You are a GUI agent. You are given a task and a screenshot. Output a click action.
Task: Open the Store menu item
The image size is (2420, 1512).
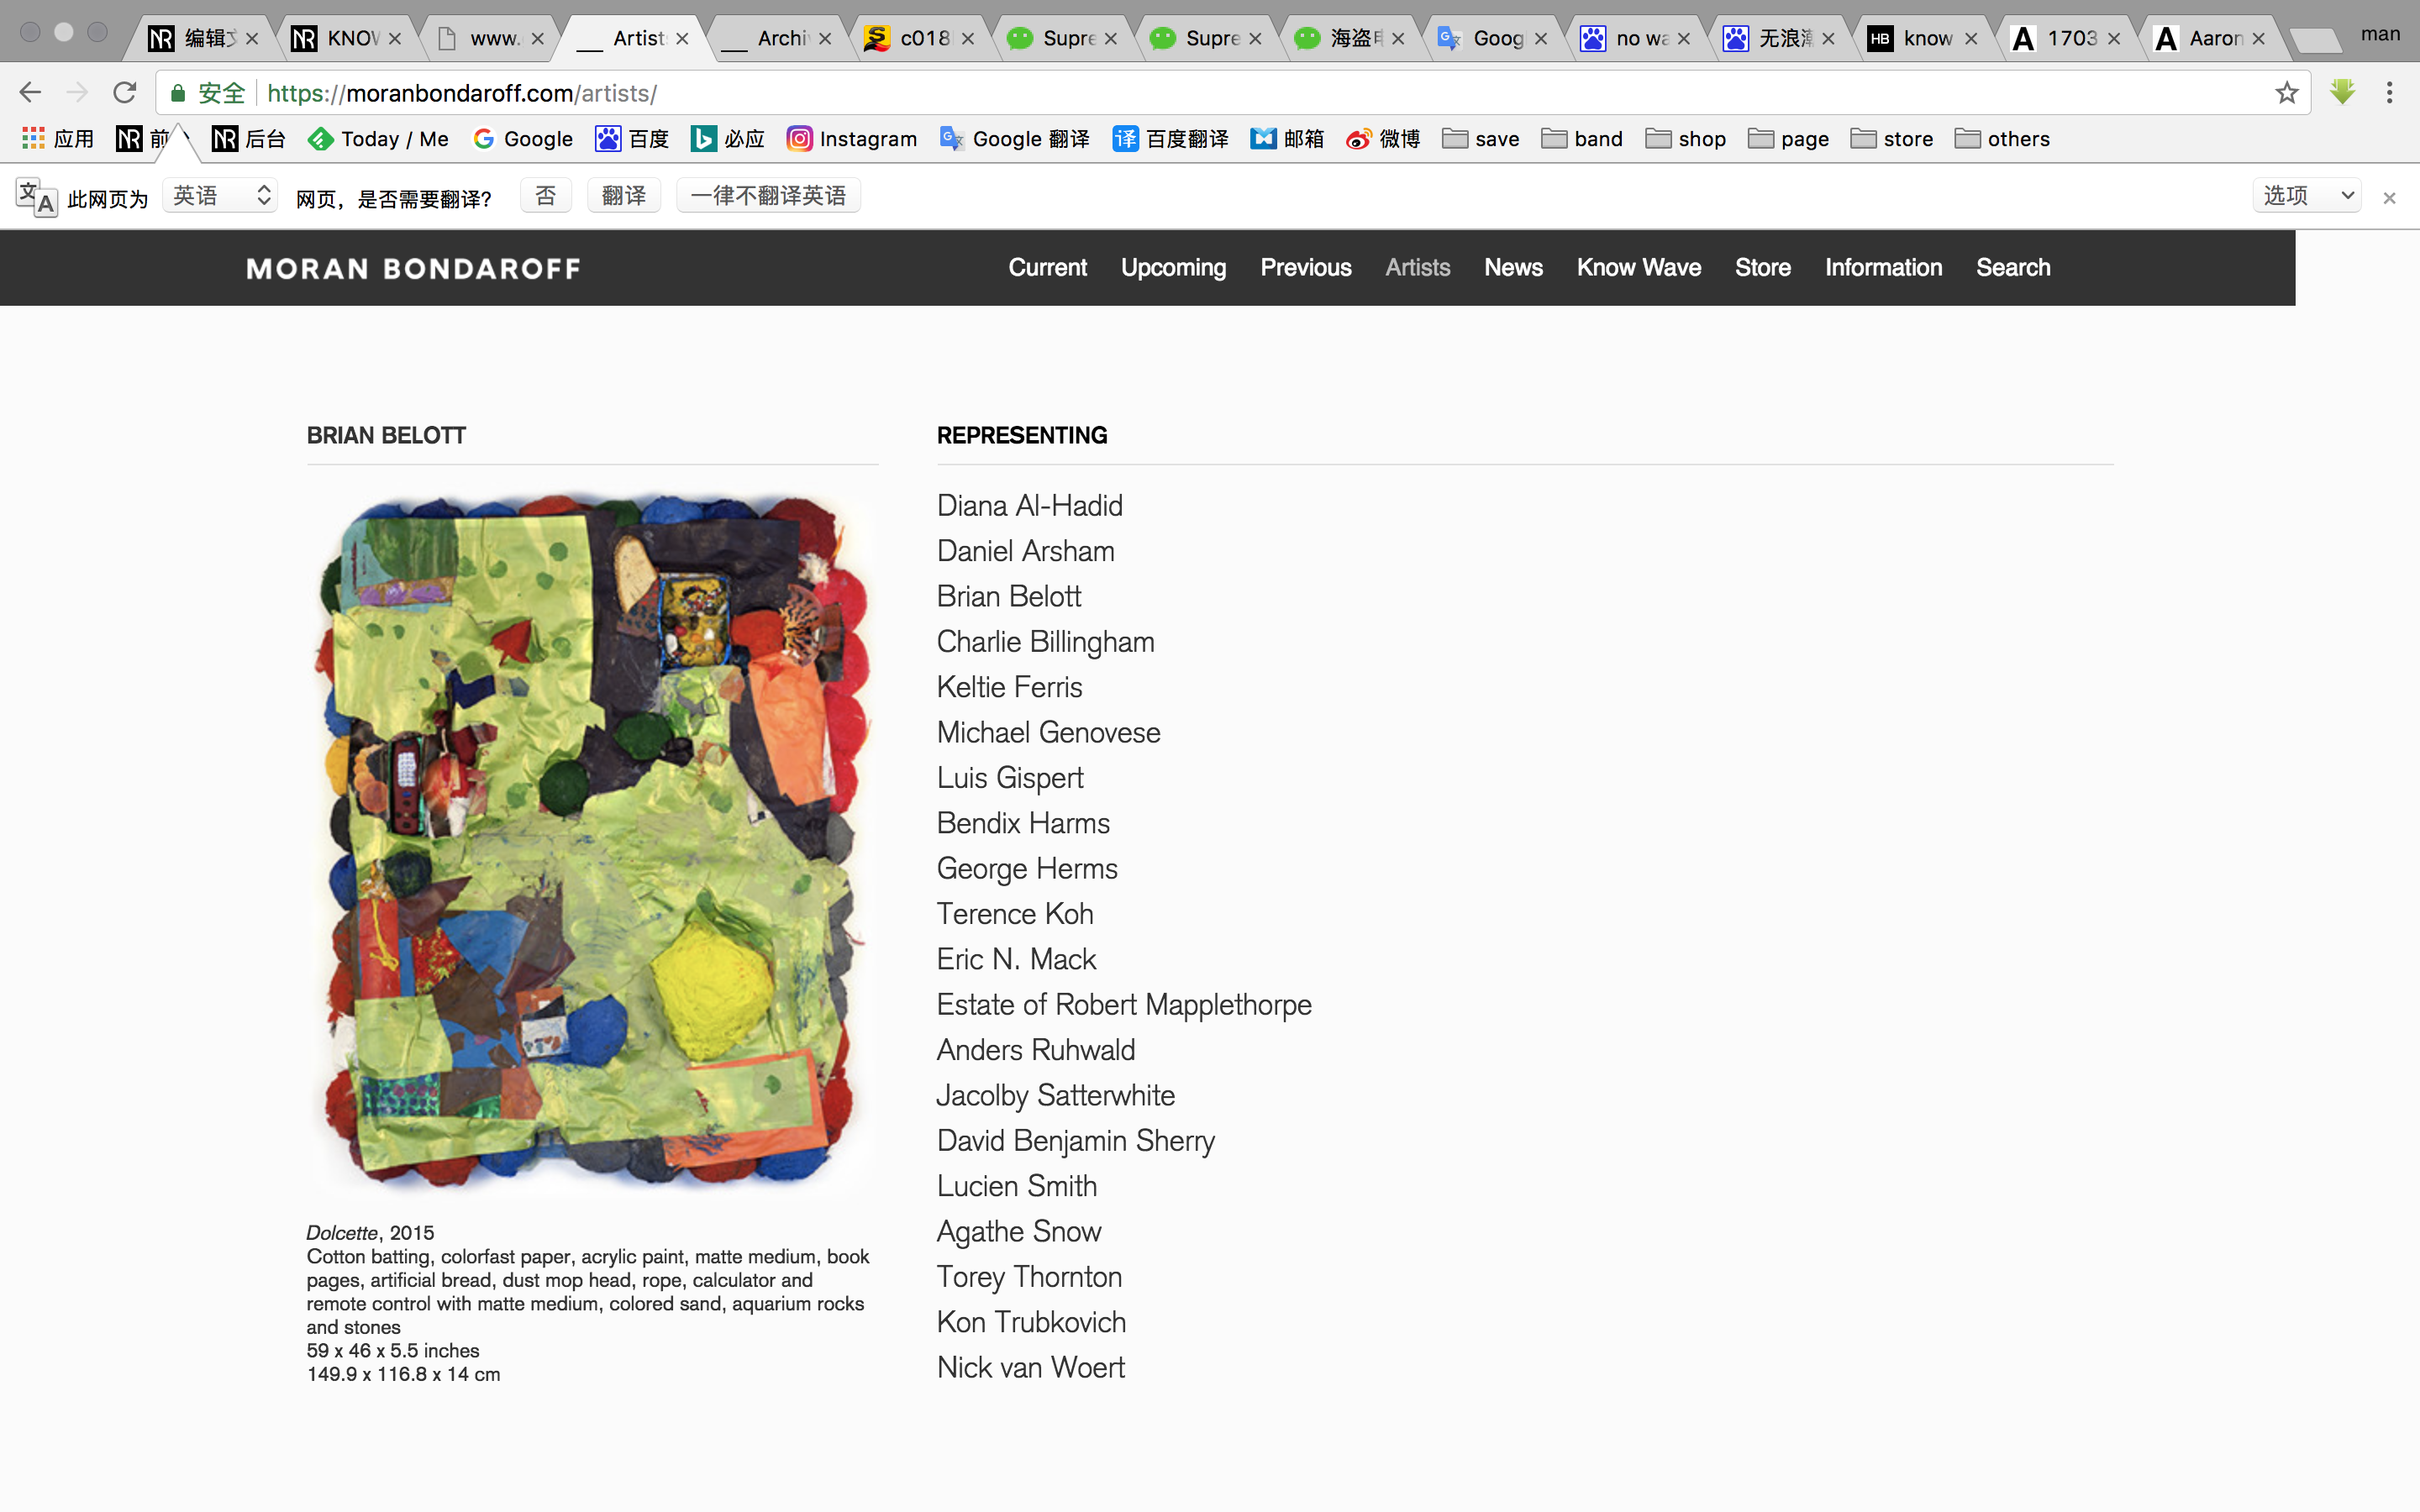click(1762, 267)
